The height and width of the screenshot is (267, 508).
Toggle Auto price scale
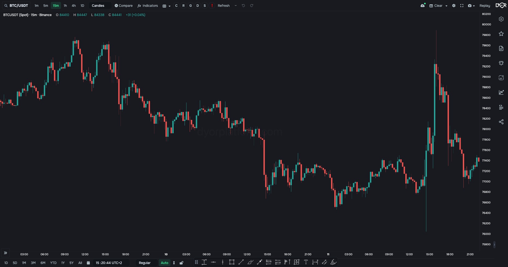[165, 263]
